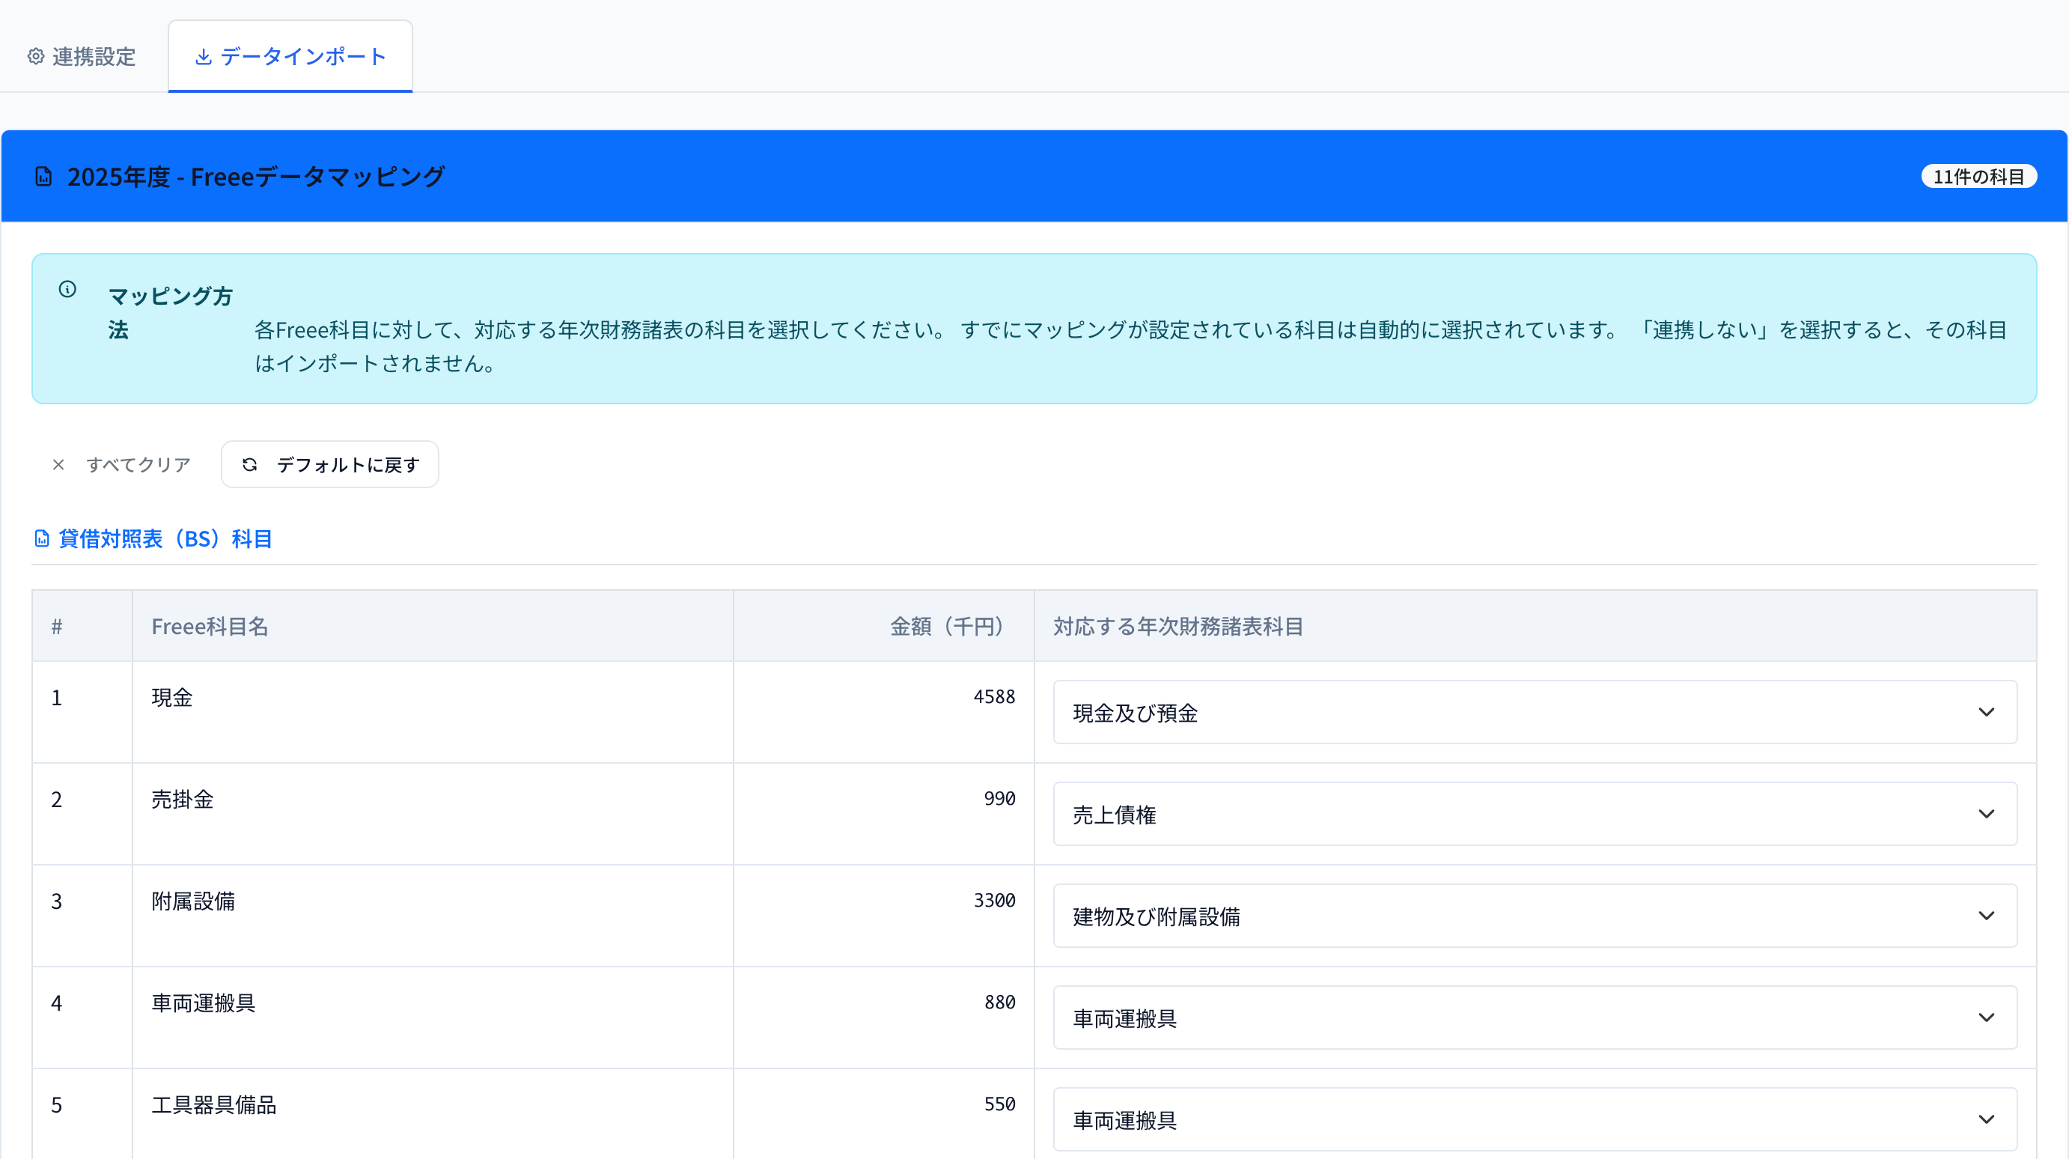Screen dimensions: 2069x1159
Task: Click the document icon next to 貸借対照表（BS）科目
Action: pyautogui.click(x=41, y=539)
